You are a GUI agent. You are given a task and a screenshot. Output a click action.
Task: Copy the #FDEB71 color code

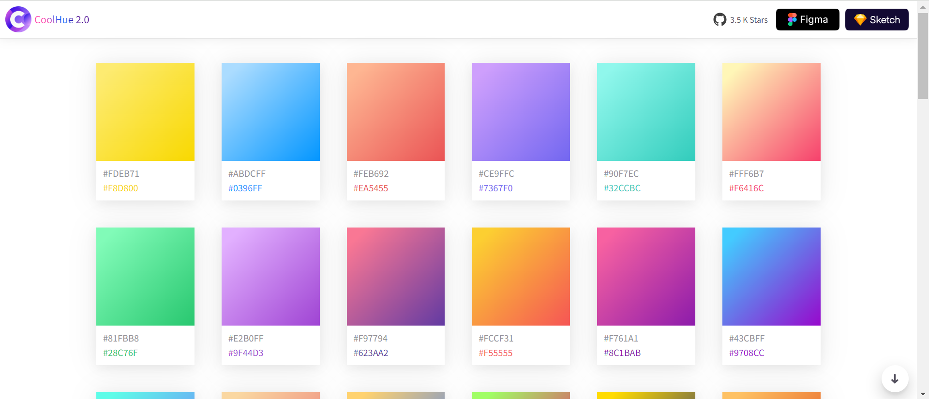[121, 174]
